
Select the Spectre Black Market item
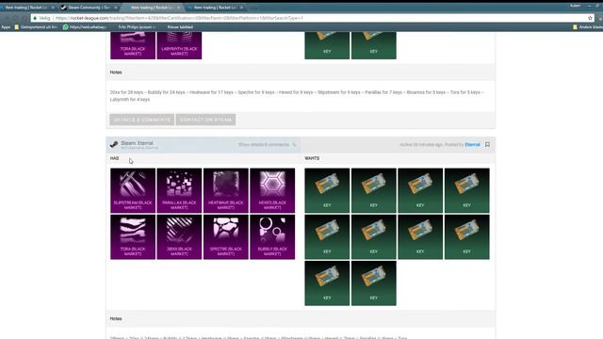click(x=226, y=236)
